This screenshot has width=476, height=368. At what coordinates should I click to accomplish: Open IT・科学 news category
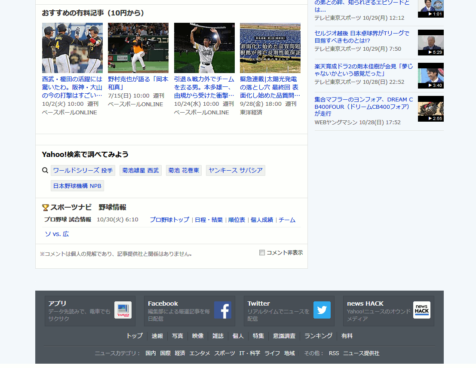(249, 353)
